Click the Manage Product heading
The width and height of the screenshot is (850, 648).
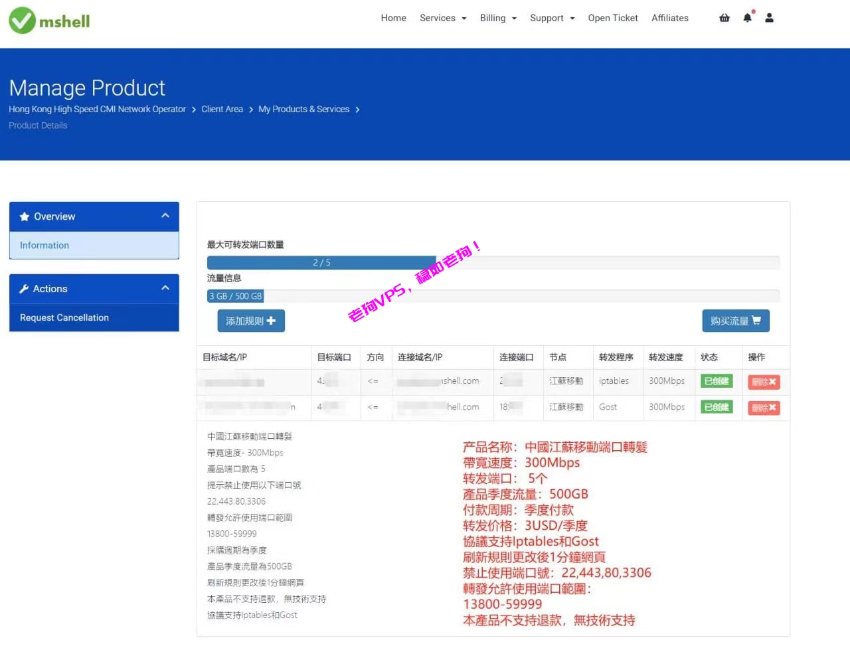tap(87, 88)
